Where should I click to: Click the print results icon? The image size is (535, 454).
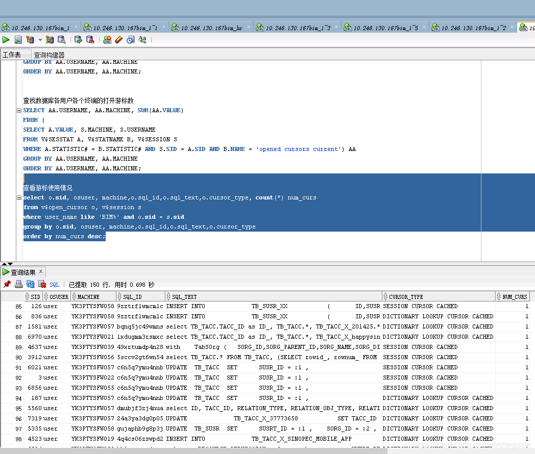pos(19,284)
